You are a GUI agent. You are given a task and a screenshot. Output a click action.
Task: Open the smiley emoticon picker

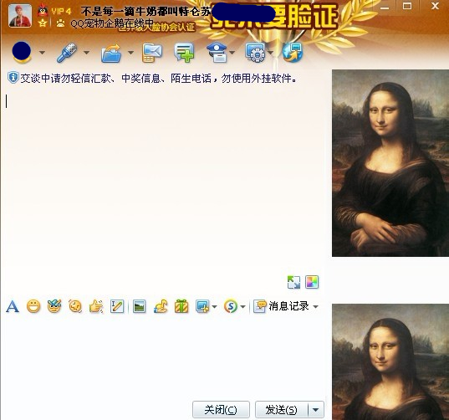coord(33,306)
